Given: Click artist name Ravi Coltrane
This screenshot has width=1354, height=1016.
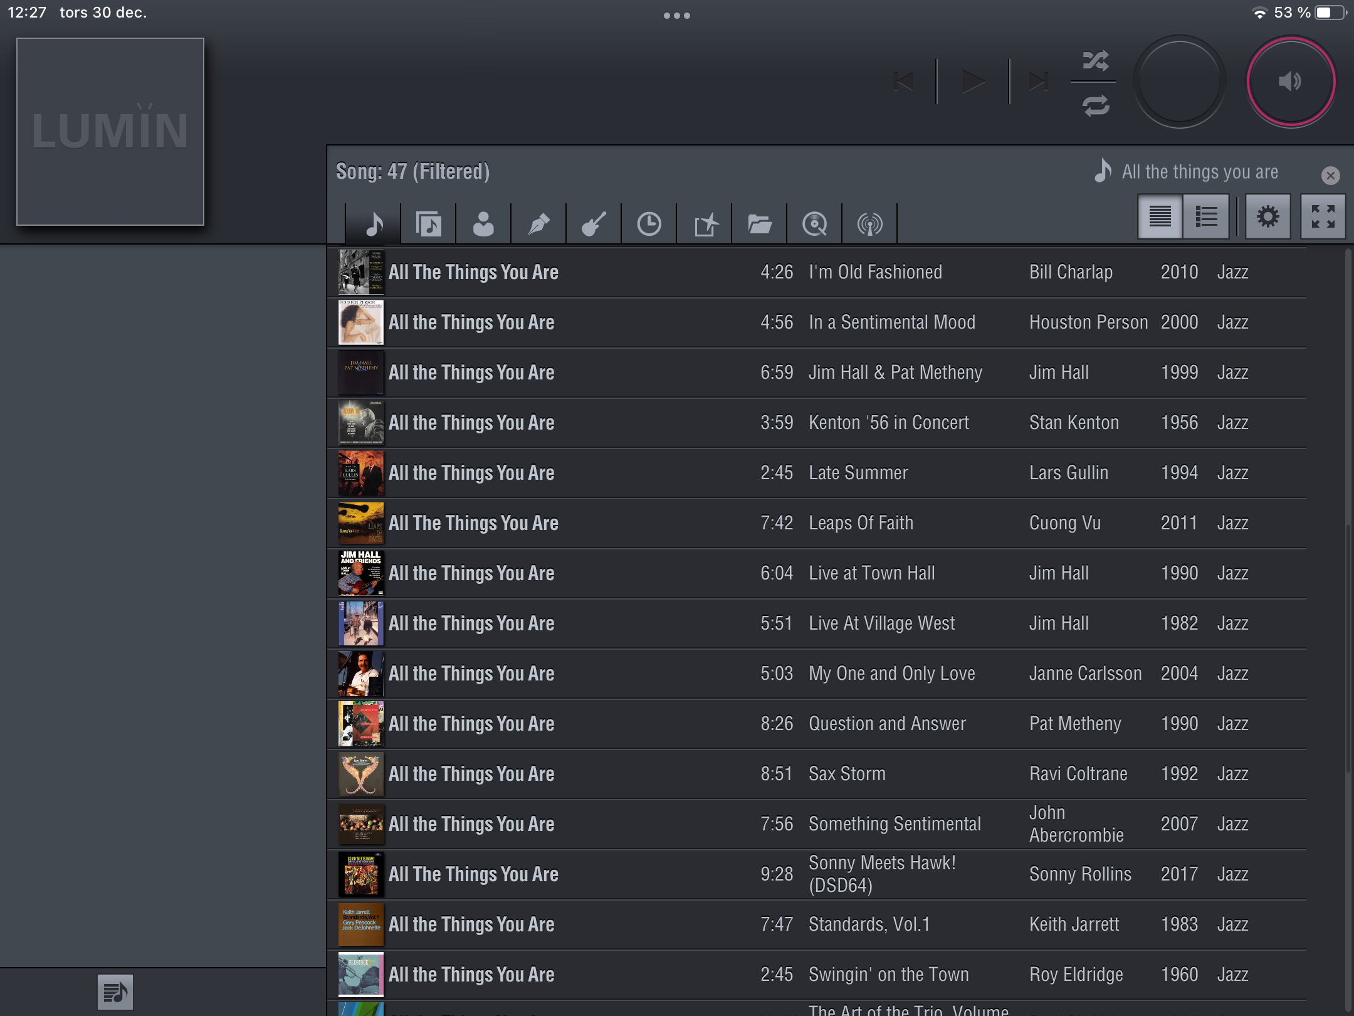Looking at the screenshot, I should click(1078, 774).
